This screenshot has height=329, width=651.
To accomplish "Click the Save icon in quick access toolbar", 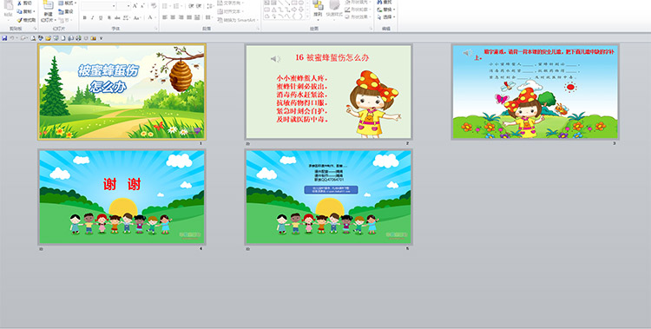I will pyautogui.click(x=4, y=38).
